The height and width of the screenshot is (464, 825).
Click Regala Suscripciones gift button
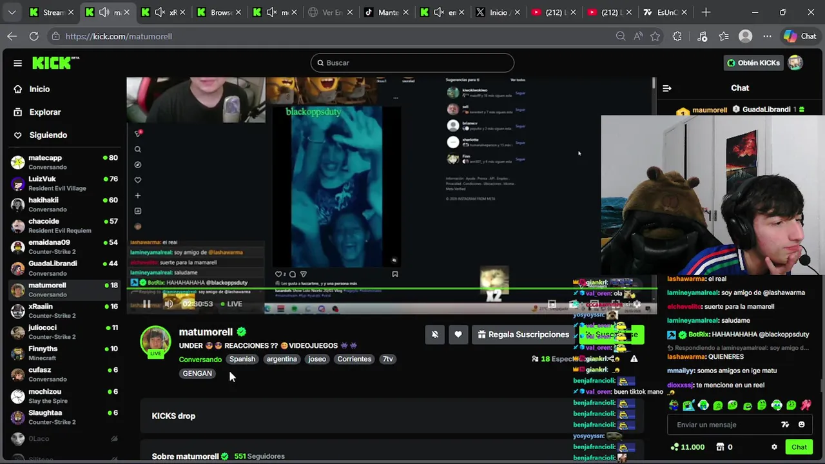click(x=523, y=334)
